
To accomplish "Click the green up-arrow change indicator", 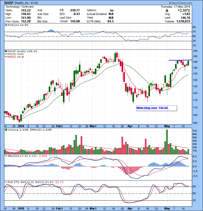I will tap(167, 10).
